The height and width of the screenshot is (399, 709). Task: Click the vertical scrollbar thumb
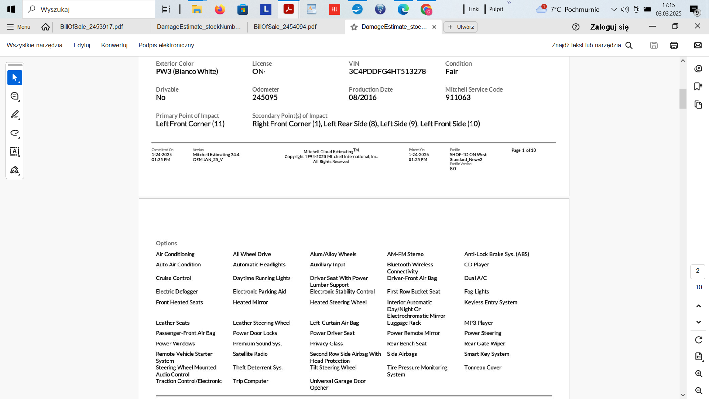tap(683, 99)
